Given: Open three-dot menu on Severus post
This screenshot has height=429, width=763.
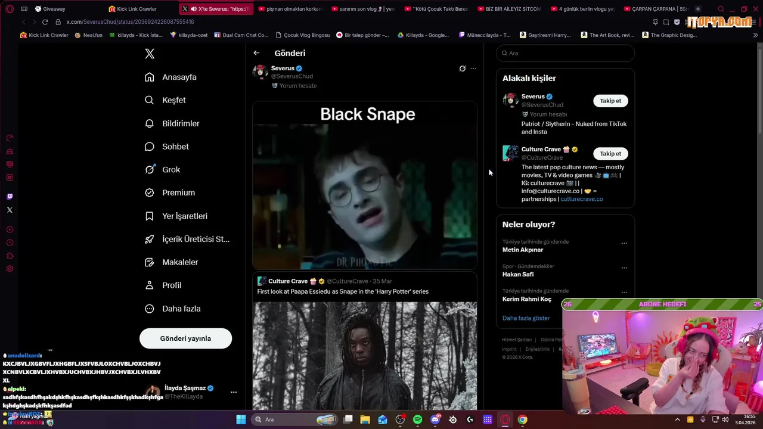Looking at the screenshot, I should coord(473,69).
